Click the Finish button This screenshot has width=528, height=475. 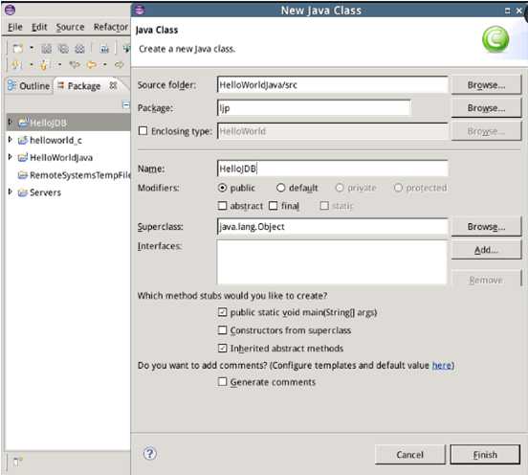(485, 455)
